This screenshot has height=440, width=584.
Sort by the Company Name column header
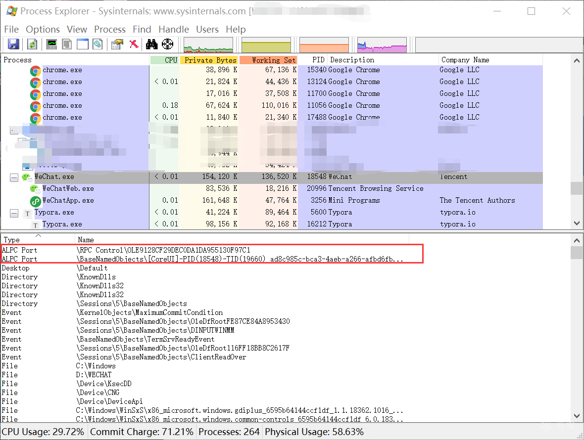[x=490, y=60]
